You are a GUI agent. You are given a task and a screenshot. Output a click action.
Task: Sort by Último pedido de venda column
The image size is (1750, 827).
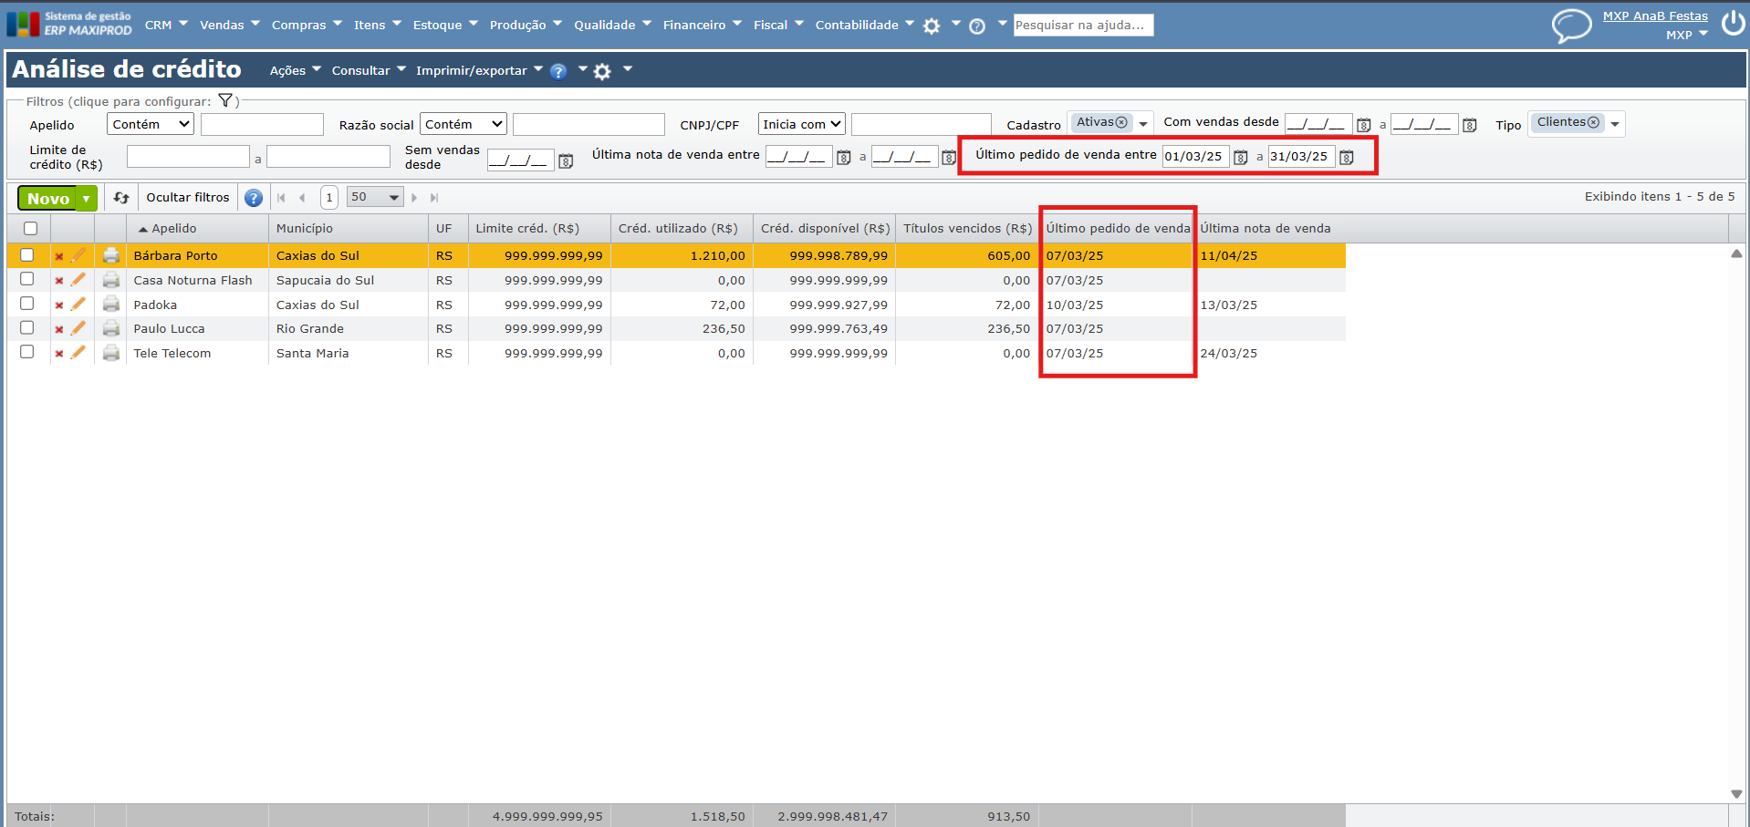pyautogui.click(x=1118, y=229)
